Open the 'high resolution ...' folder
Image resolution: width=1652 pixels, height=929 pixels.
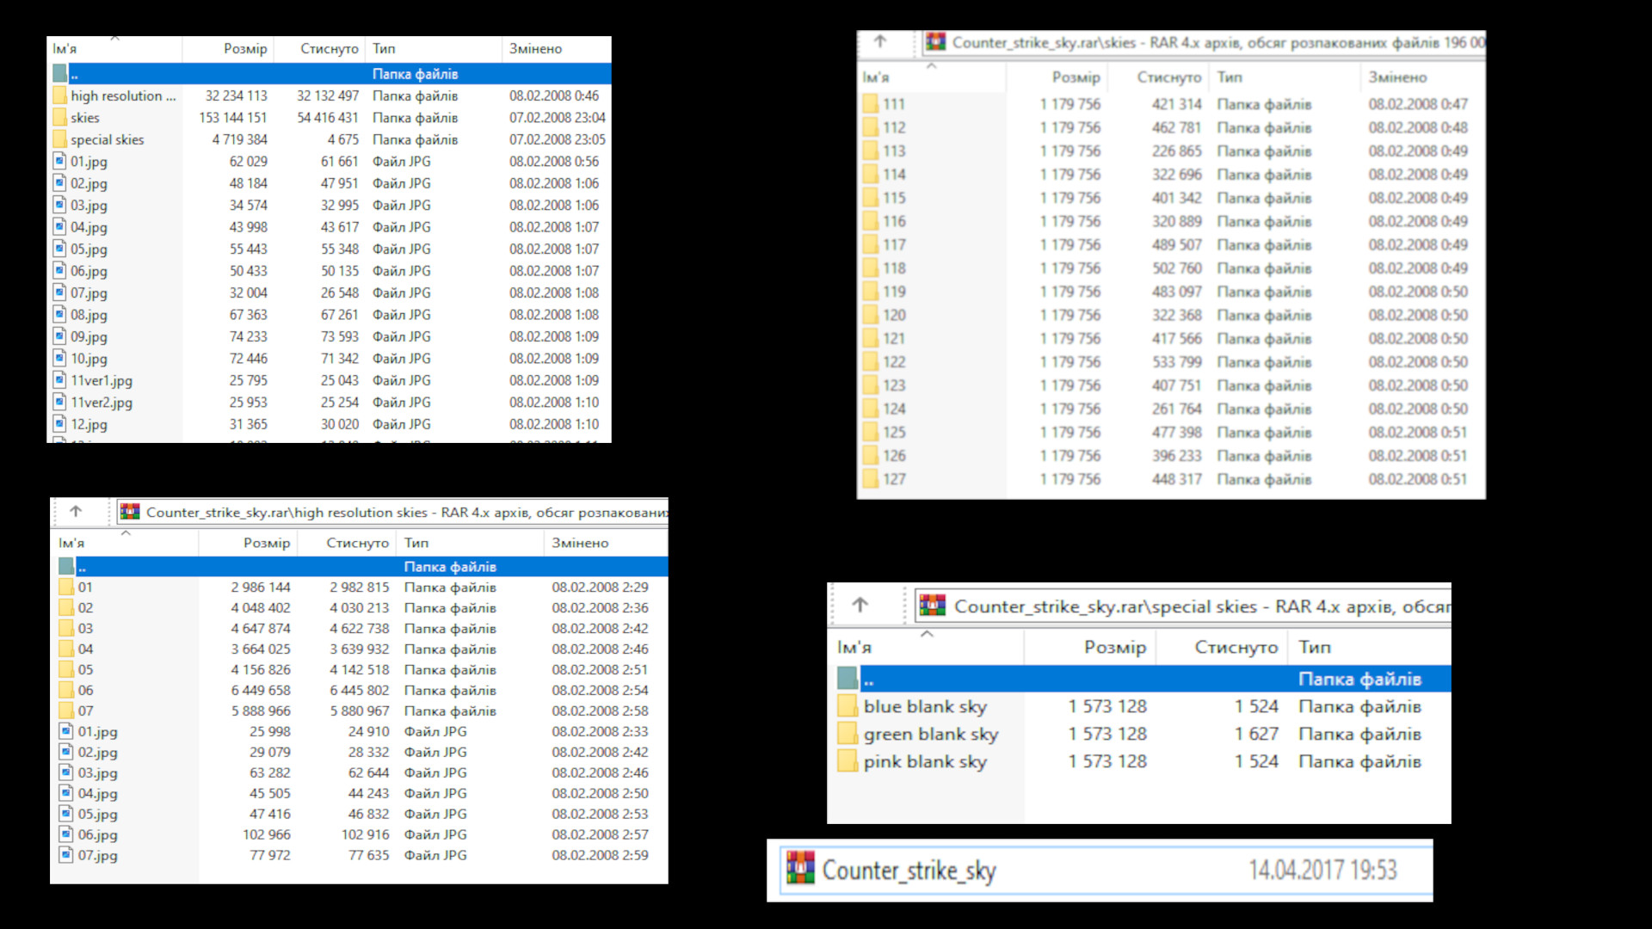click(122, 96)
